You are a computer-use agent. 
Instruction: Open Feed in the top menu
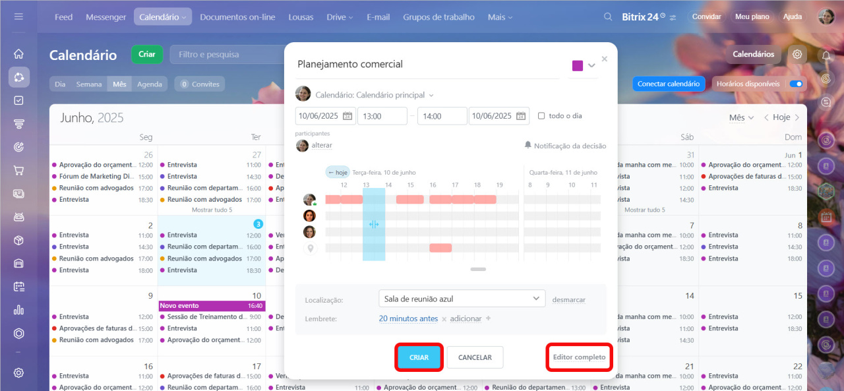(63, 17)
